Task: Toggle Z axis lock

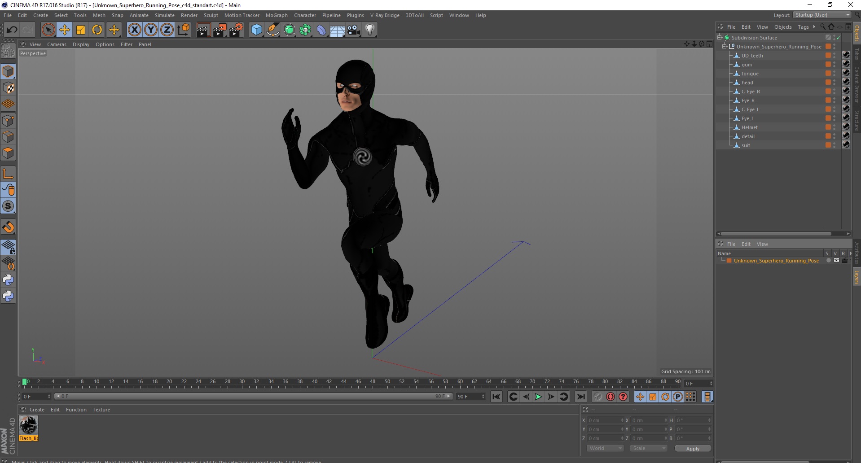Action: tap(167, 30)
